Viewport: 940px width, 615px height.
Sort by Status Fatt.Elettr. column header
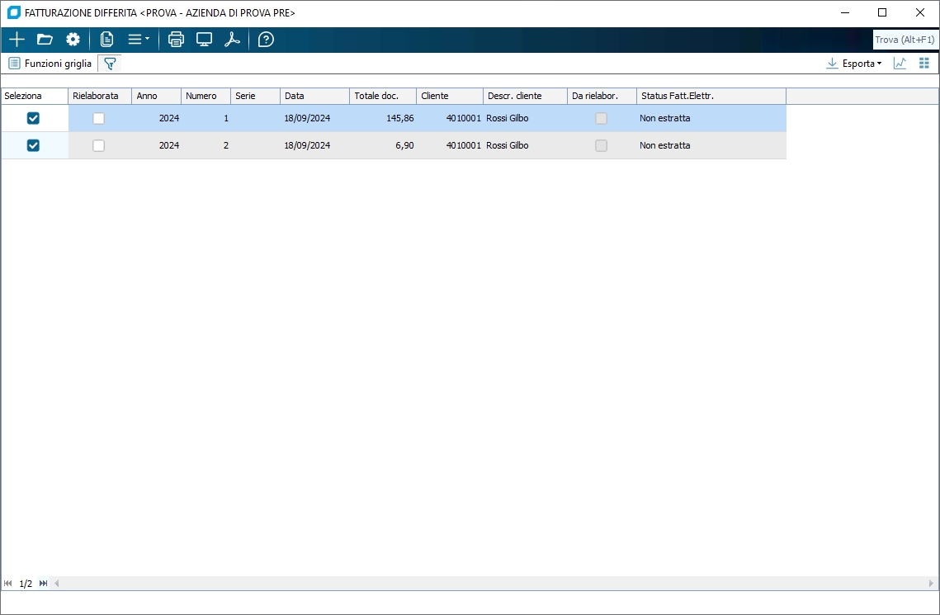click(711, 96)
